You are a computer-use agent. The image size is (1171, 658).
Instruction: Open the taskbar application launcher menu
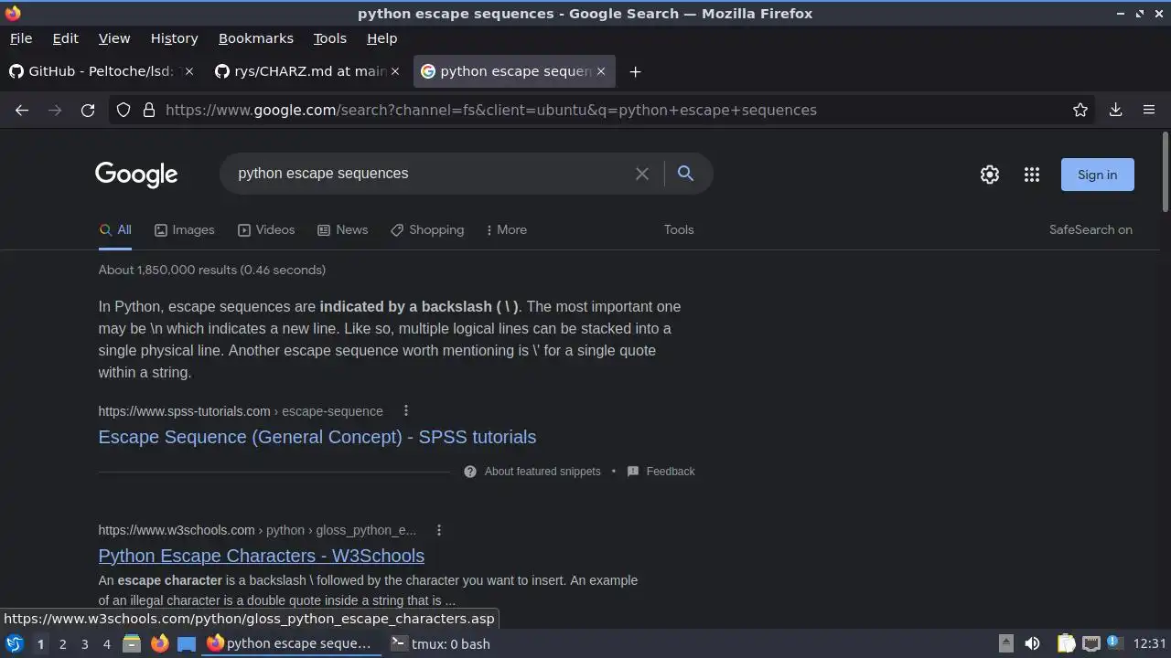tap(14, 643)
